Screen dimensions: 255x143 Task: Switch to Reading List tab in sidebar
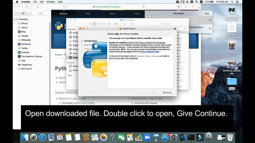coord(41,13)
